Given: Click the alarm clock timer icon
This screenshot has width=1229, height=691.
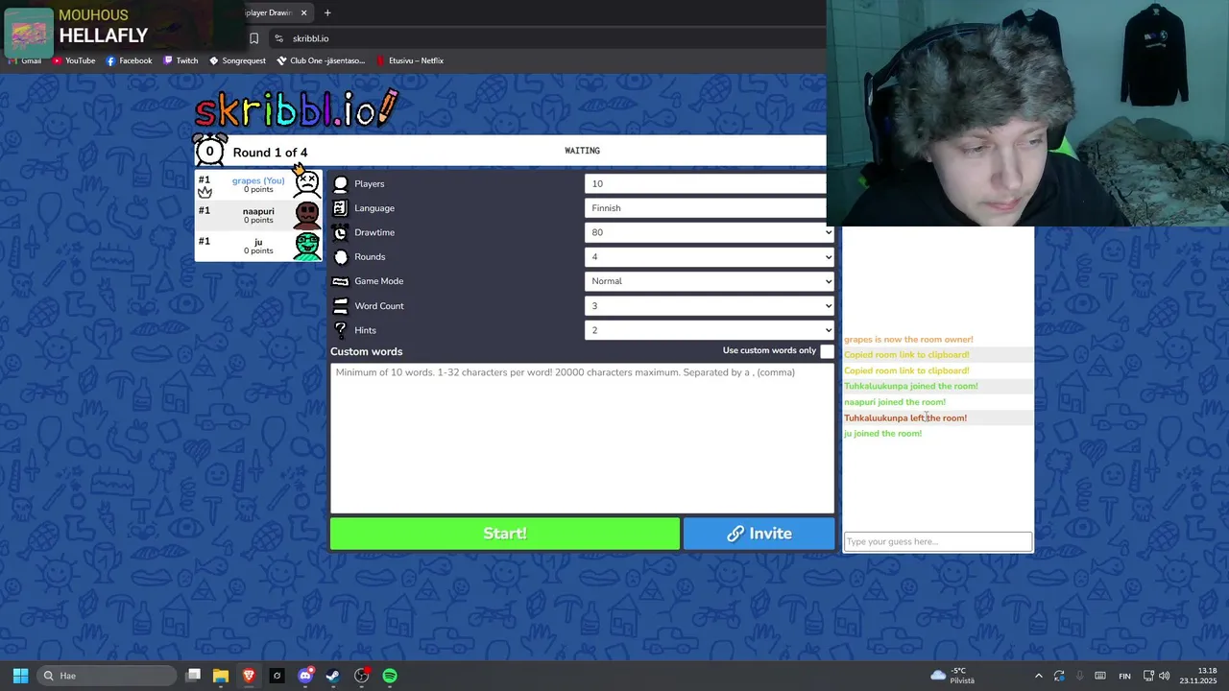Looking at the screenshot, I should coord(209,151).
